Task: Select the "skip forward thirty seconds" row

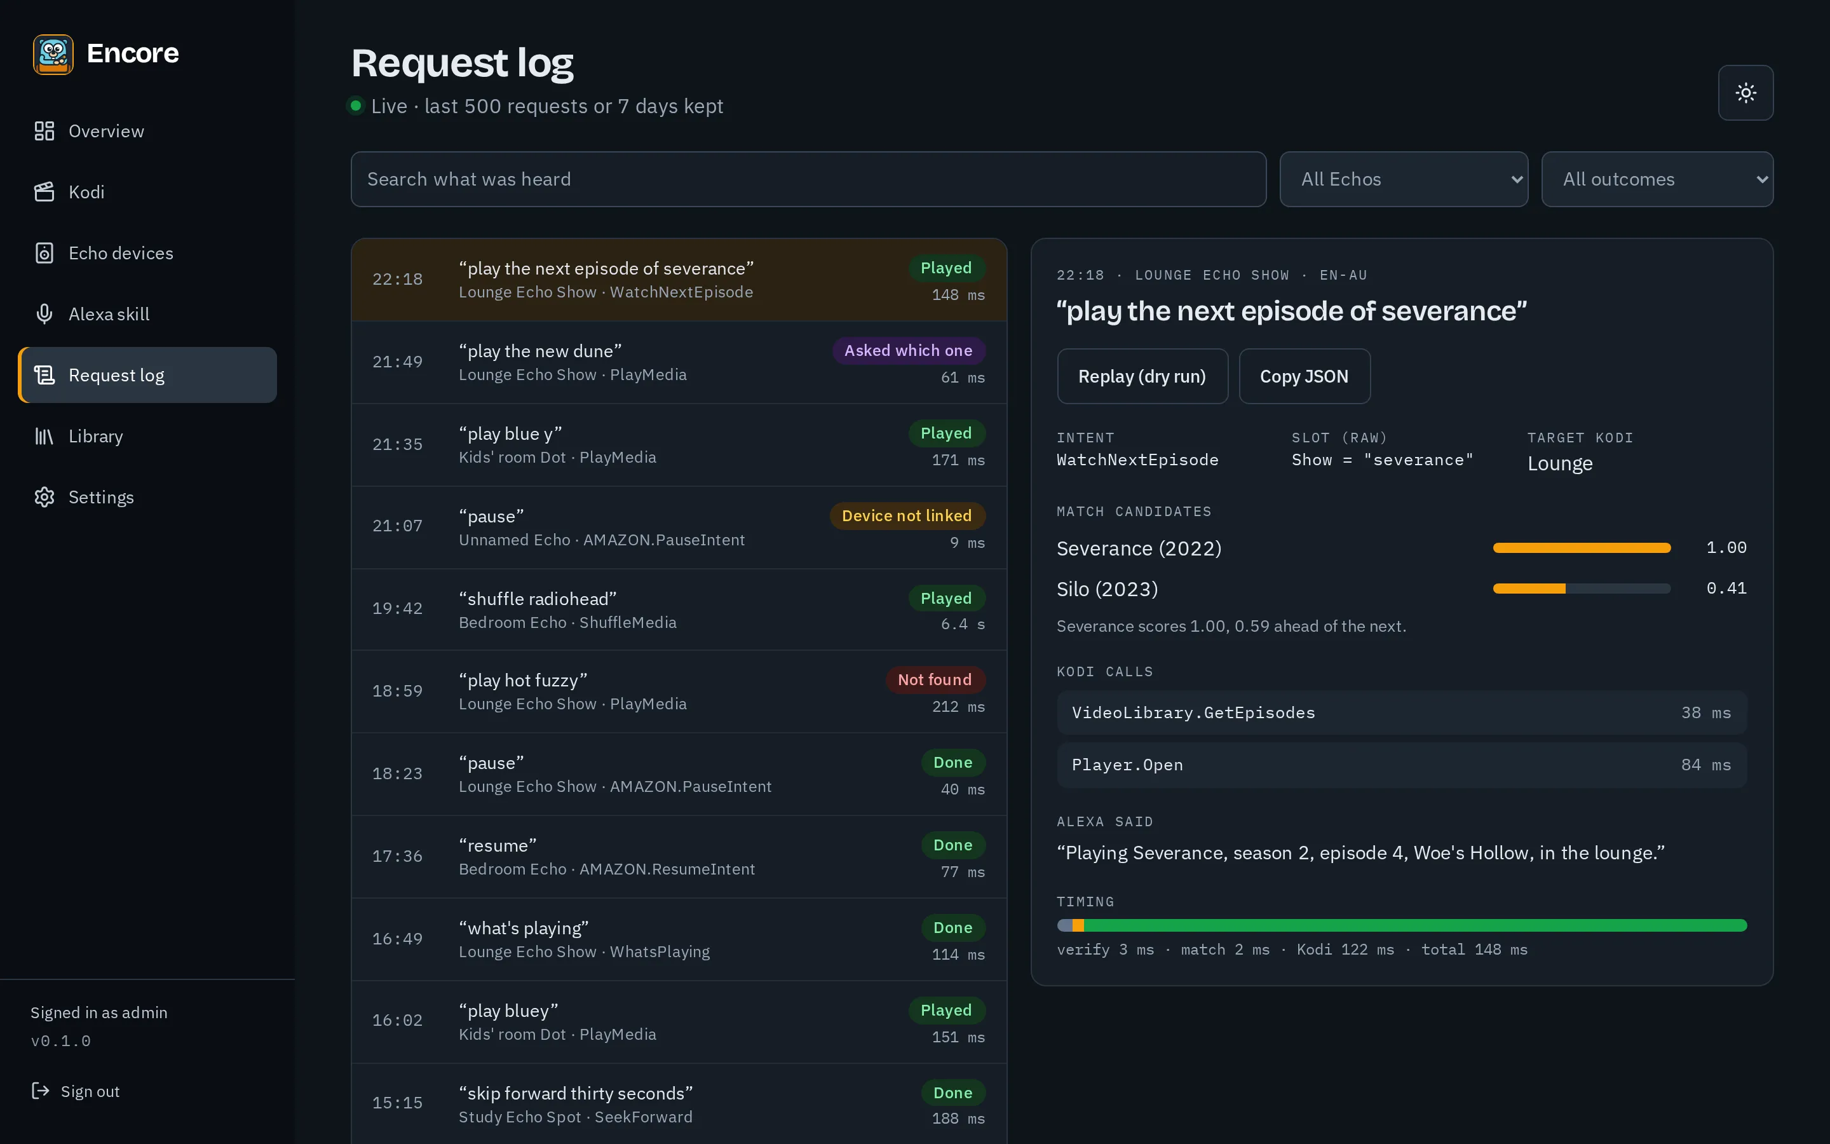Action: (x=679, y=1104)
